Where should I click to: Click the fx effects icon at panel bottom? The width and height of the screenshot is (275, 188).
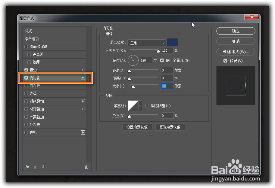[27, 167]
